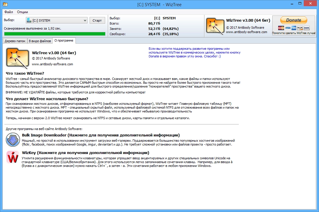Select the О программе tab
The height and width of the screenshot is (212, 319).
[x=64, y=41]
